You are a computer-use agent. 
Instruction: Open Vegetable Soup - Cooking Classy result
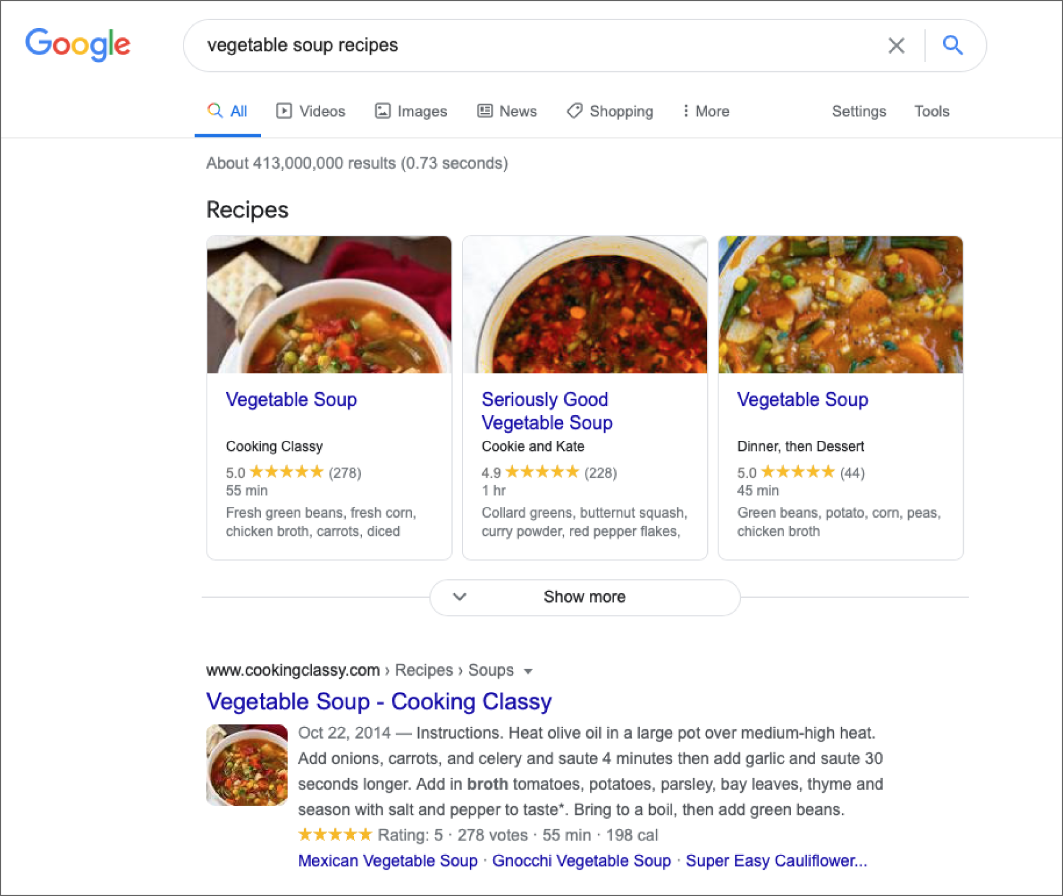(x=378, y=701)
